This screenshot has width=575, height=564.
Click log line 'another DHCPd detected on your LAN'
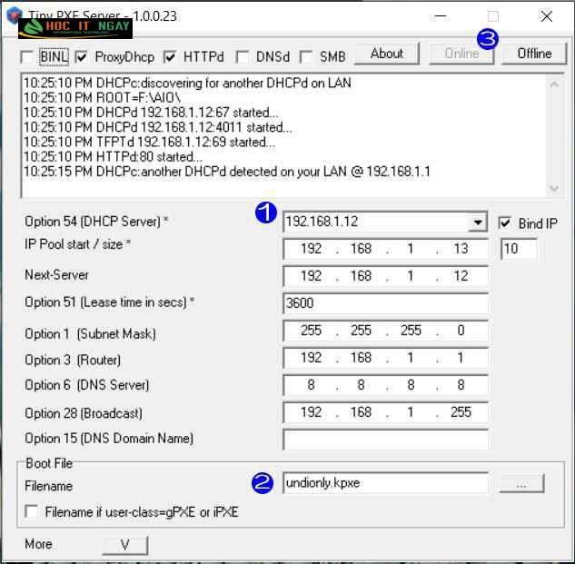pos(227,172)
